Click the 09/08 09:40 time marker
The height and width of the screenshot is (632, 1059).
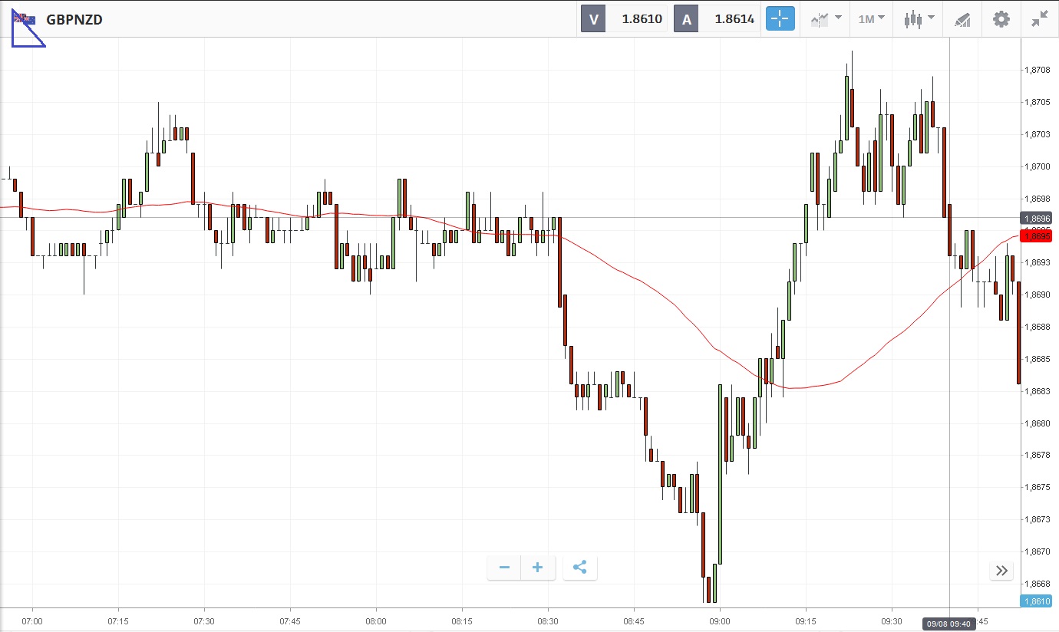pos(950,624)
